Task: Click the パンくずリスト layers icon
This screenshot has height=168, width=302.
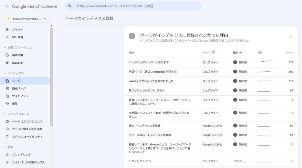Action: pos(7,154)
